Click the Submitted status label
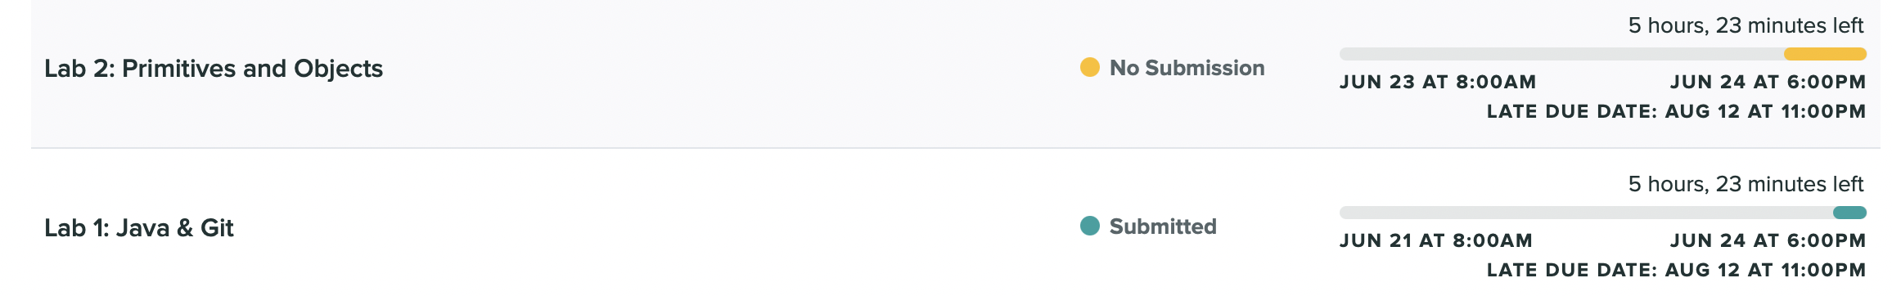 pos(1163,226)
